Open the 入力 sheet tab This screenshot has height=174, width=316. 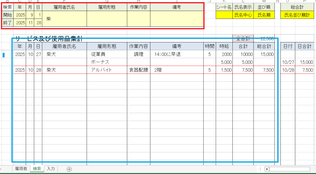51,169
